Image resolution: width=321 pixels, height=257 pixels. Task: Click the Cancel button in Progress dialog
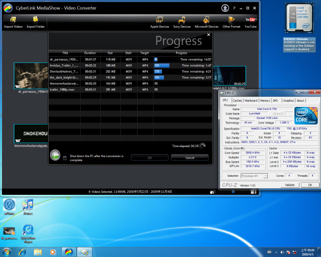tap(190, 158)
